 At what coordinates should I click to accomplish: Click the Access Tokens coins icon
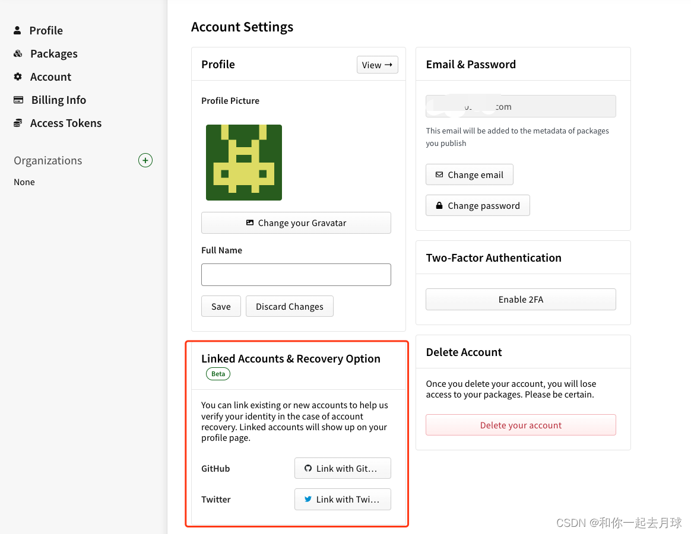pos(18,123)
